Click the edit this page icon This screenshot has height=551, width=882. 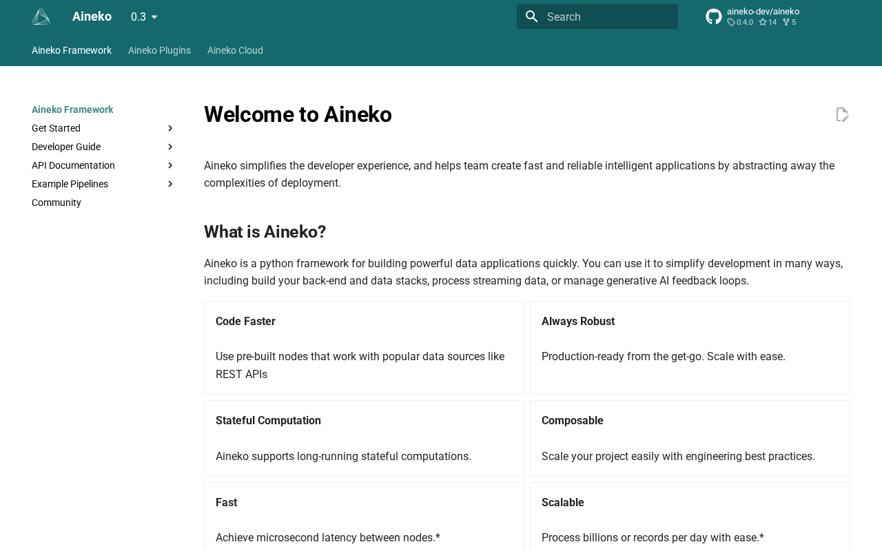(x=842, y=114)
